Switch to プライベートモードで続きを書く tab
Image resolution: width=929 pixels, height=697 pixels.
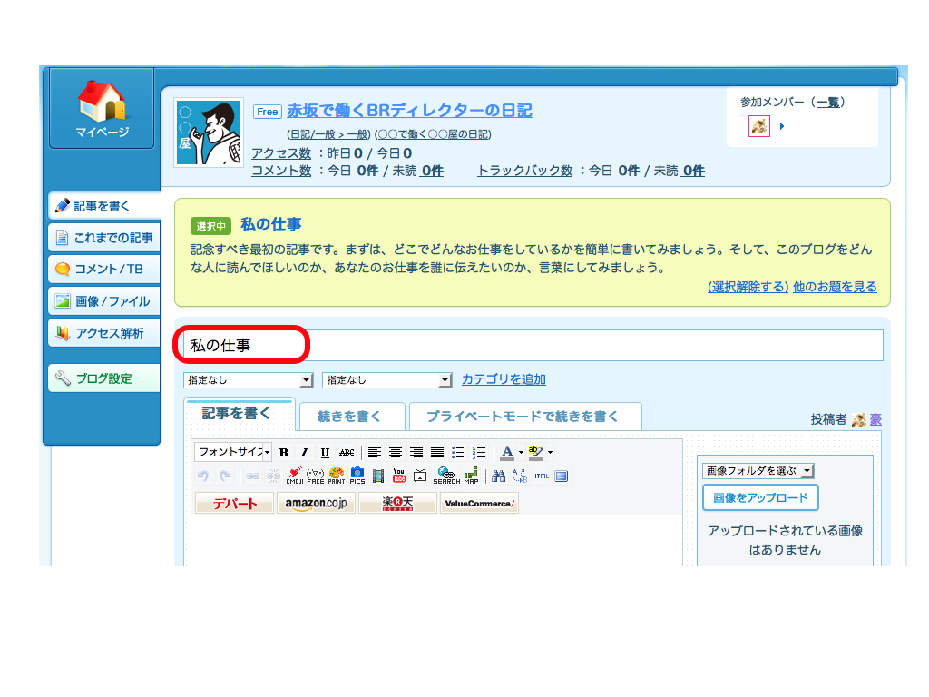click(x=525, y=416)
